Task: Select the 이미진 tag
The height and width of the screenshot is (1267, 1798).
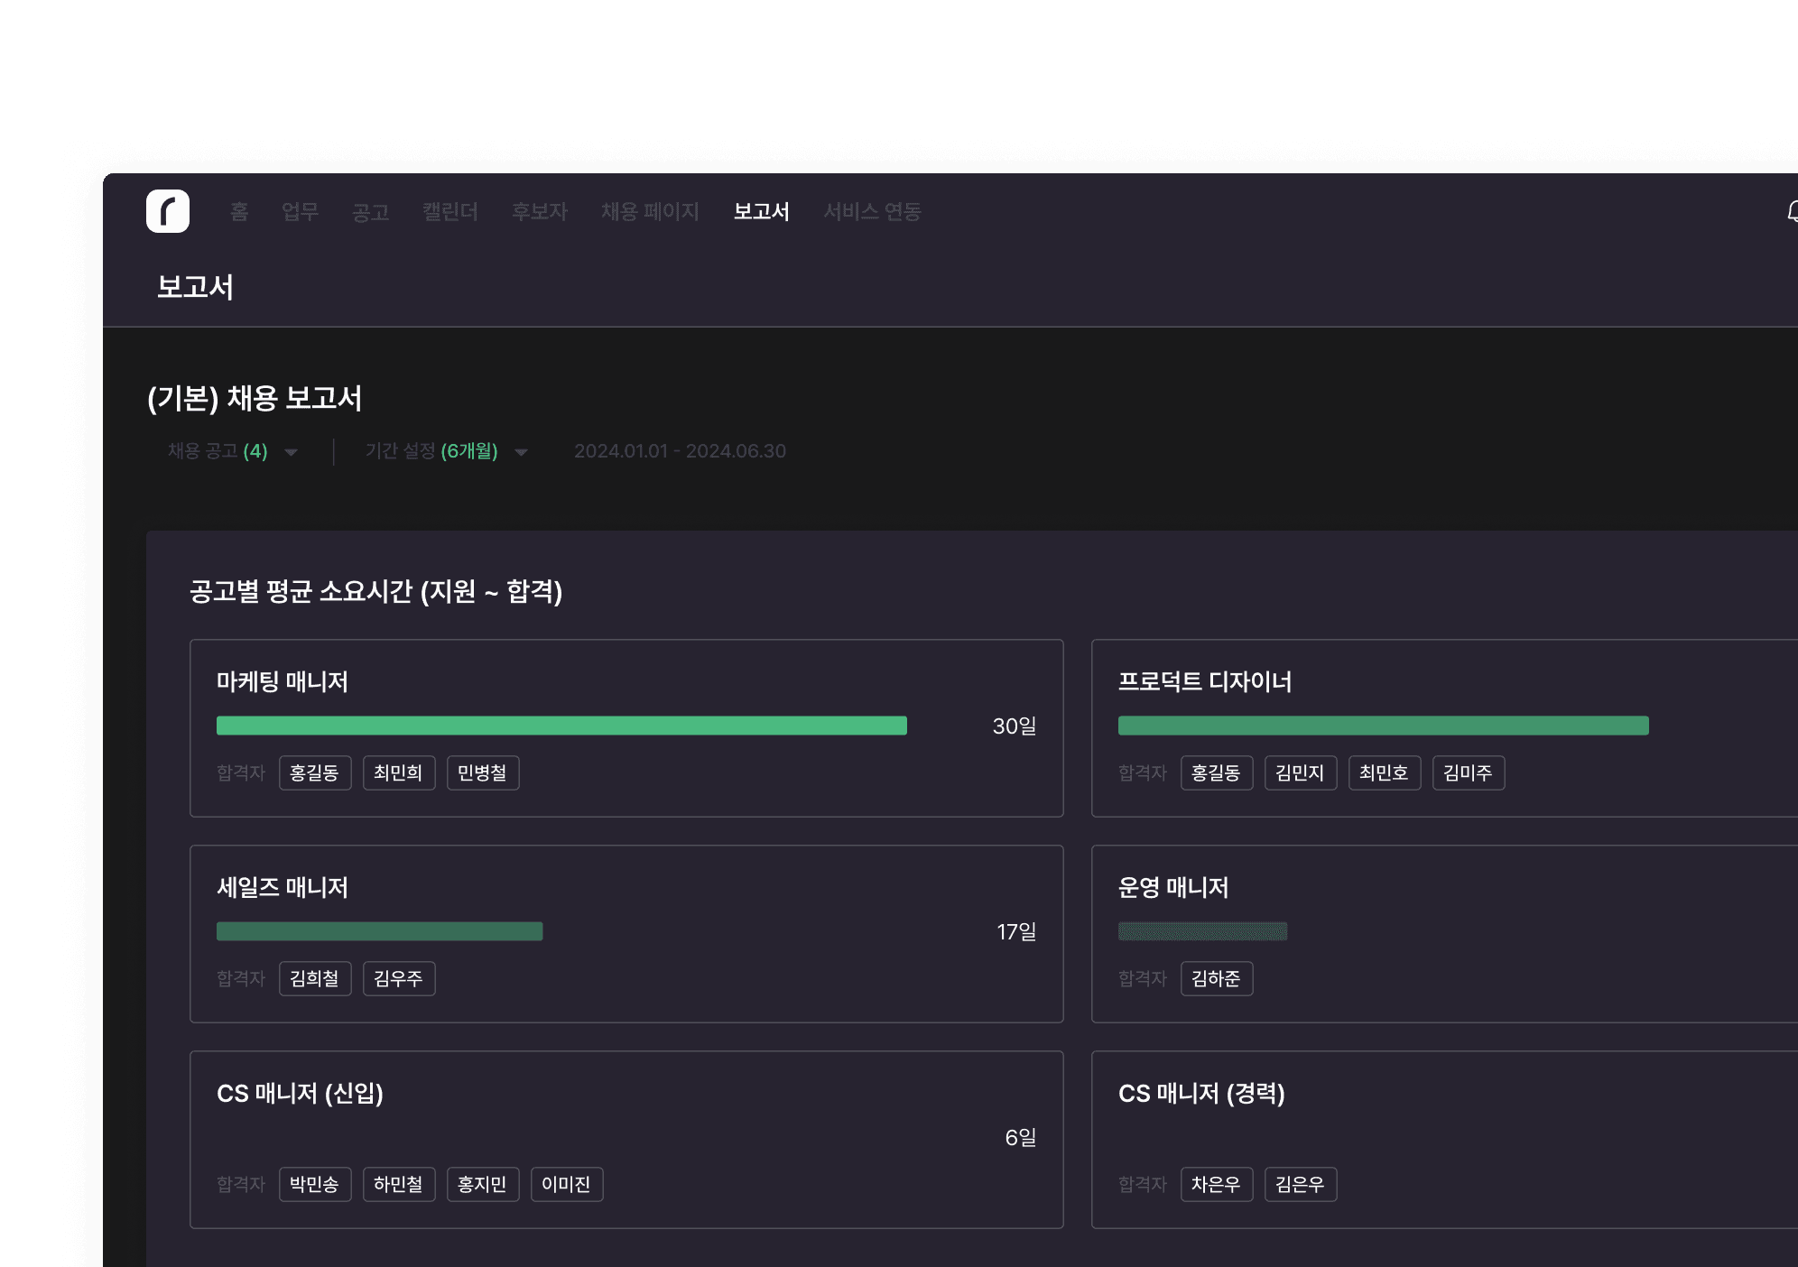Action: (x=567, y=1184)
